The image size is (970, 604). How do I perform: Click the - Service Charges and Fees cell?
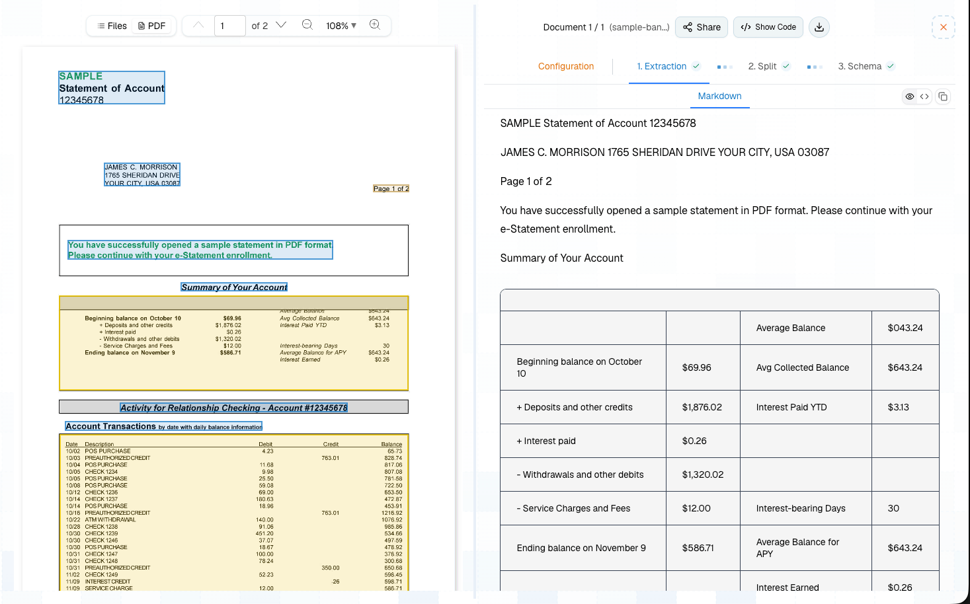(583, 508)
